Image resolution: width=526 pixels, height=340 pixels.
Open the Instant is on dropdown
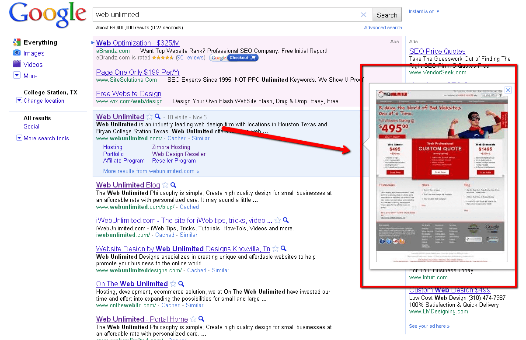pos(424,11)
